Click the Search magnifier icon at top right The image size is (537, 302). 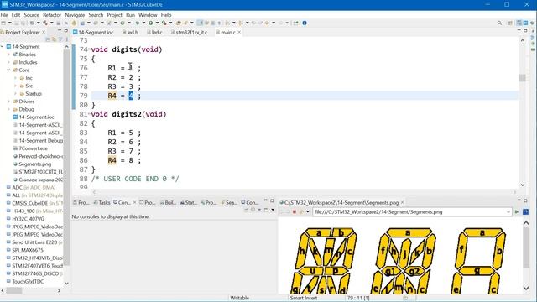click(x=499, y=23)
